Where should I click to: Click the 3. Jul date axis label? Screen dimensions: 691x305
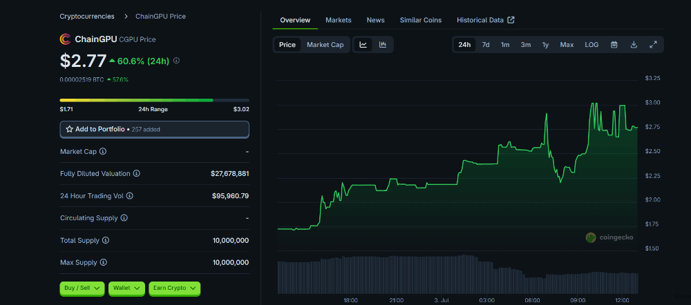pyautogui.click(x=442, y=300)
